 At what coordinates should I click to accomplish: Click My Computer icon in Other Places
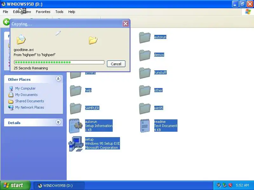coord(11,89)
